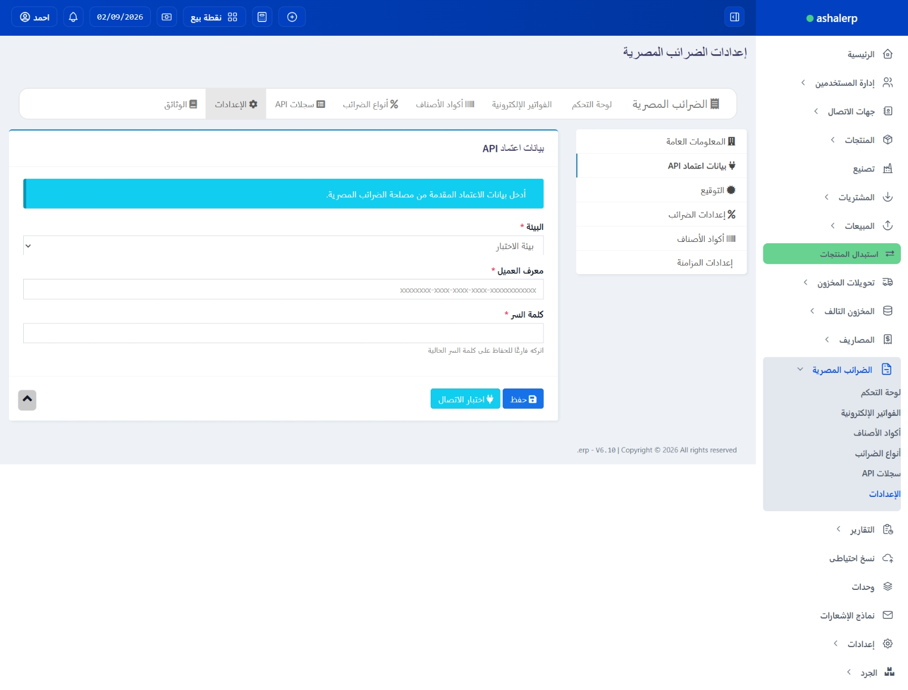Screen dimensions: 908x690
Task: Click the client ID input field
Action: (x=283, y=290)
